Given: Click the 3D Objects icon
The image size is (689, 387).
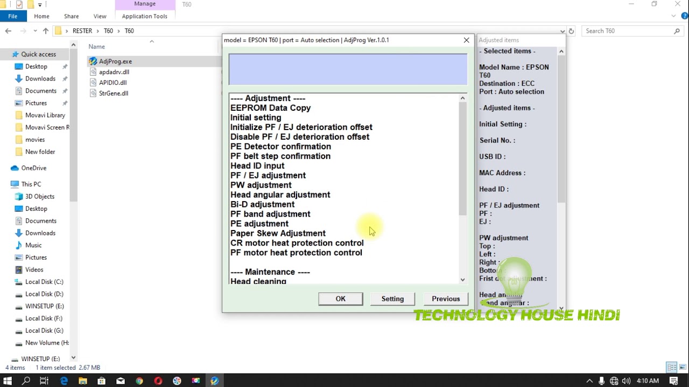Looking at the screenshot, I should (19, 197).
